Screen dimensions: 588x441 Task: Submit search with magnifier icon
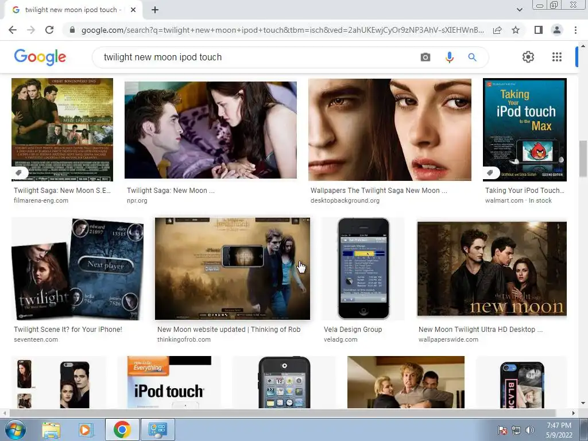pos(472,57)
